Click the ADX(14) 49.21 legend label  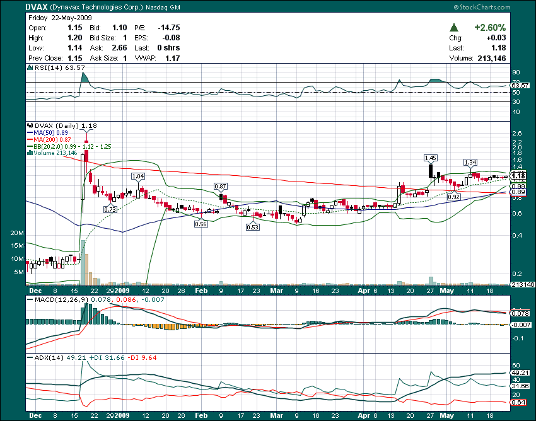[61, 358]
